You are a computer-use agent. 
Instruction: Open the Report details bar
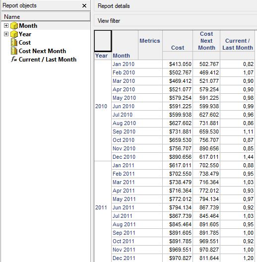point(176,6)
